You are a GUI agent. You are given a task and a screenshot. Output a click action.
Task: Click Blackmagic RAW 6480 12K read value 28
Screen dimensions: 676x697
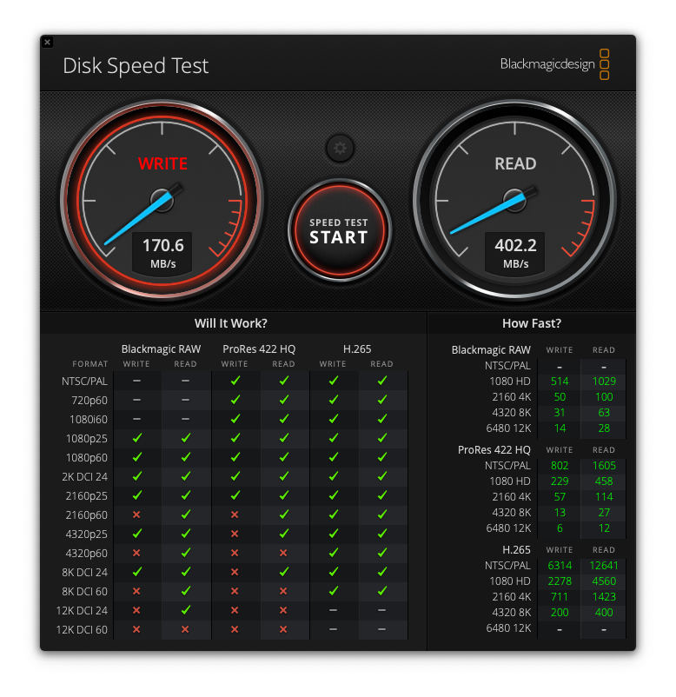[604, 428]
